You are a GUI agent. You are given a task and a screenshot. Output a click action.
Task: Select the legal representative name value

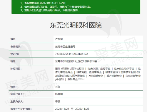(x=59, y=94)
